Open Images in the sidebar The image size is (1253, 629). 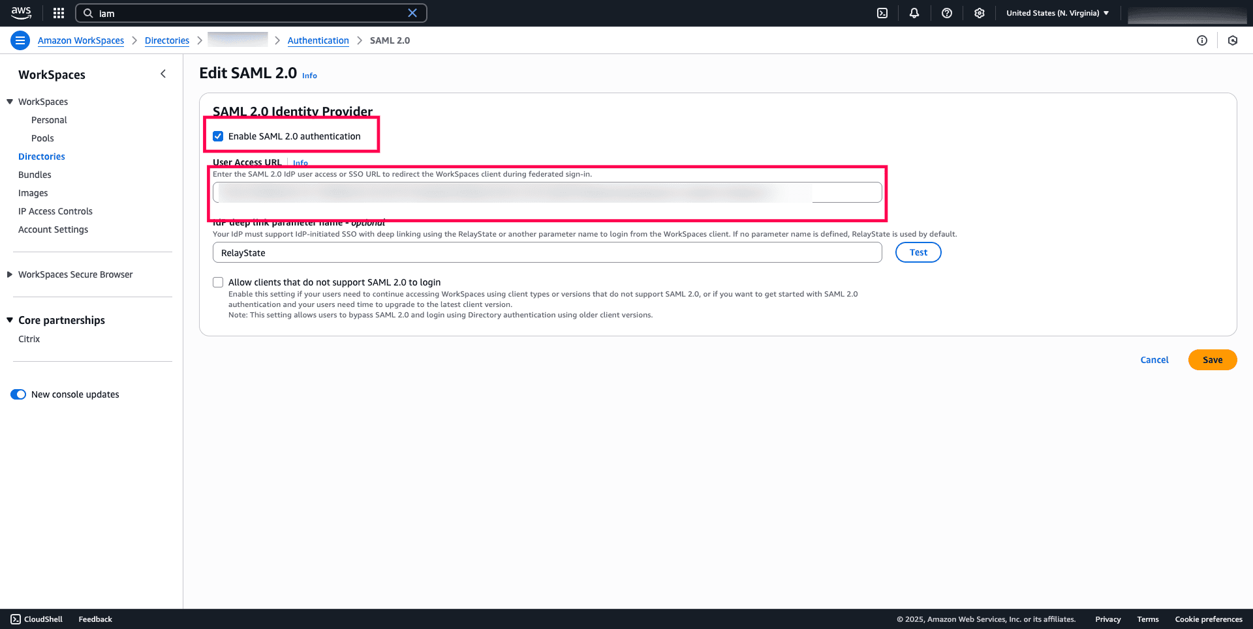coord(33,193)
